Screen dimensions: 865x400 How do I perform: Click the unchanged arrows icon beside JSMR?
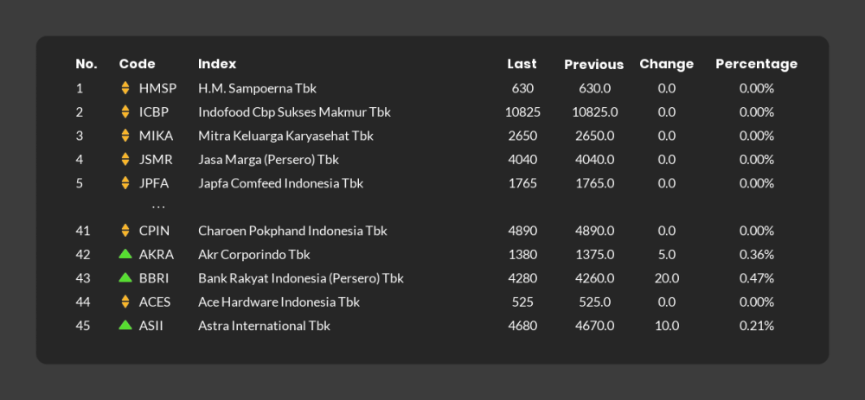tap(125, 160)
